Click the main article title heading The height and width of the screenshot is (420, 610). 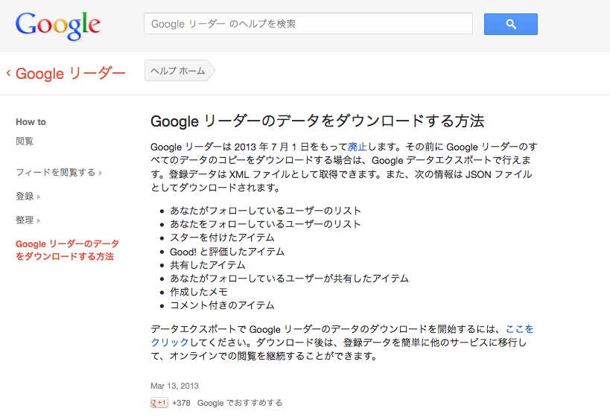pyautogui.click(x=317, y=121)
